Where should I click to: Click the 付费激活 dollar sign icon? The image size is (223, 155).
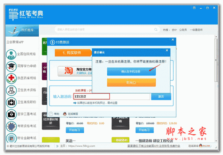coord(52,42)
